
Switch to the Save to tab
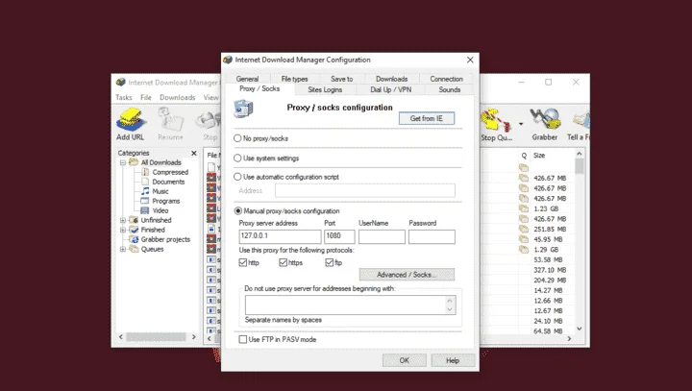tap(342, 79)
